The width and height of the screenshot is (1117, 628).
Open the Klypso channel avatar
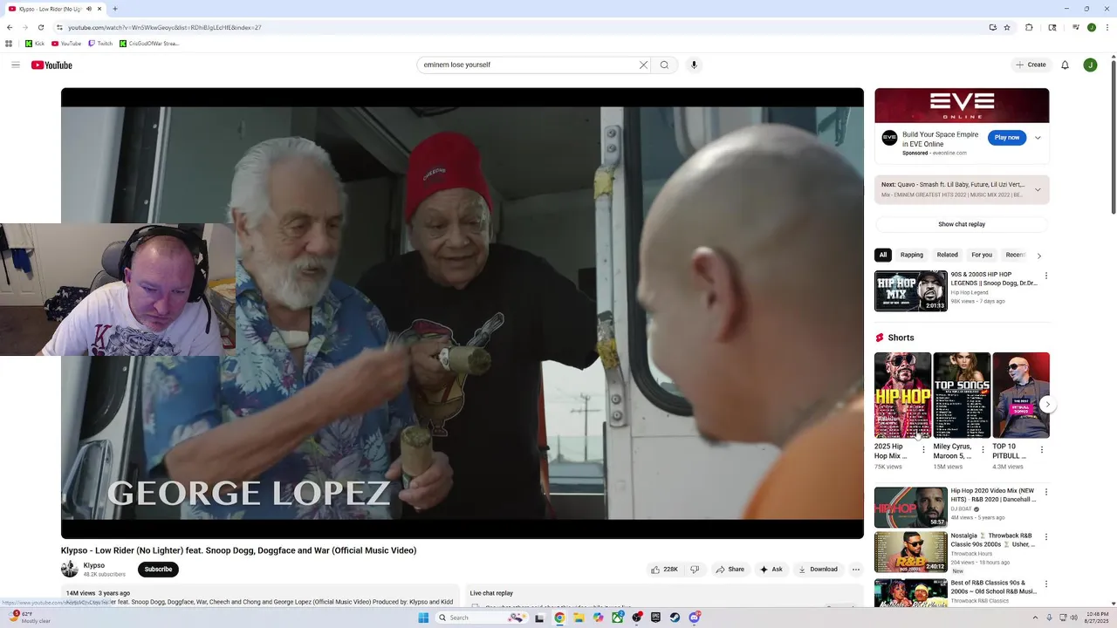pyautogui.click(x=70, y=570)
